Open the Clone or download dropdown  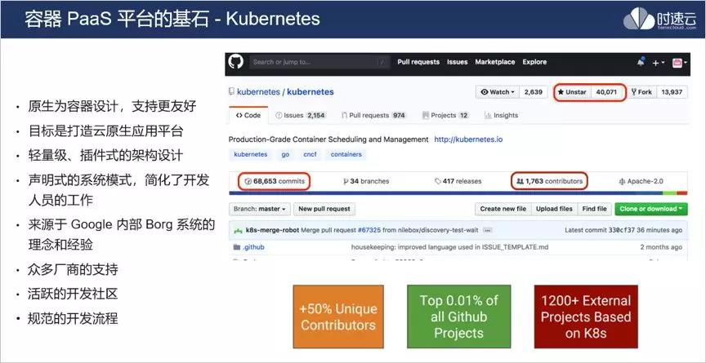tap(651, 209)
